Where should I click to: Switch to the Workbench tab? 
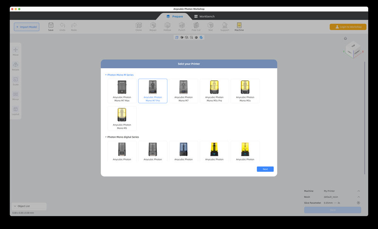click(204, 16)
